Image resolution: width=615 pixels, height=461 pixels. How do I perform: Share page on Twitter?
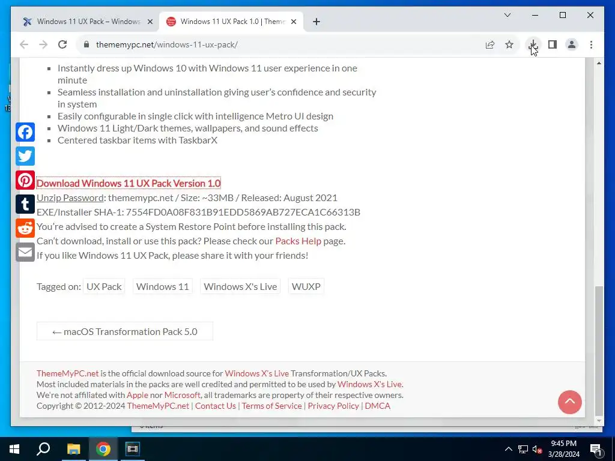[x=25, y=156]
